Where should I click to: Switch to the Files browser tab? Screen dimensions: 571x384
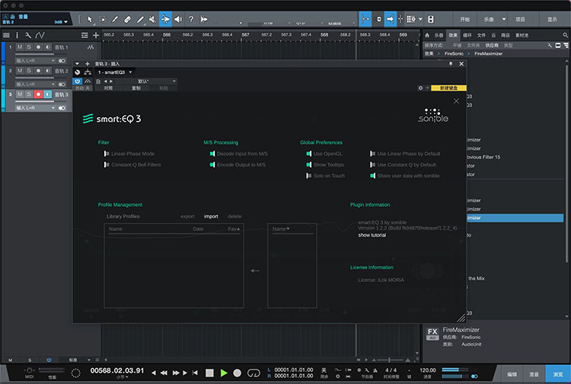481,35
